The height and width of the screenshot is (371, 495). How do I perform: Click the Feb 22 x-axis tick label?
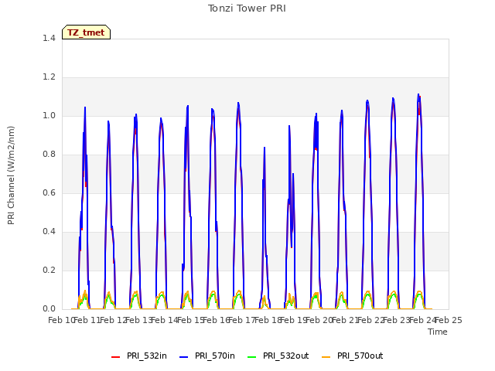[x=371, y=320]
